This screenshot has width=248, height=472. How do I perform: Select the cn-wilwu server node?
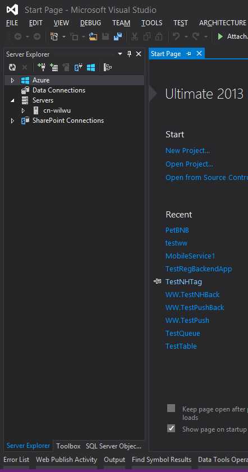coord(57,110)
